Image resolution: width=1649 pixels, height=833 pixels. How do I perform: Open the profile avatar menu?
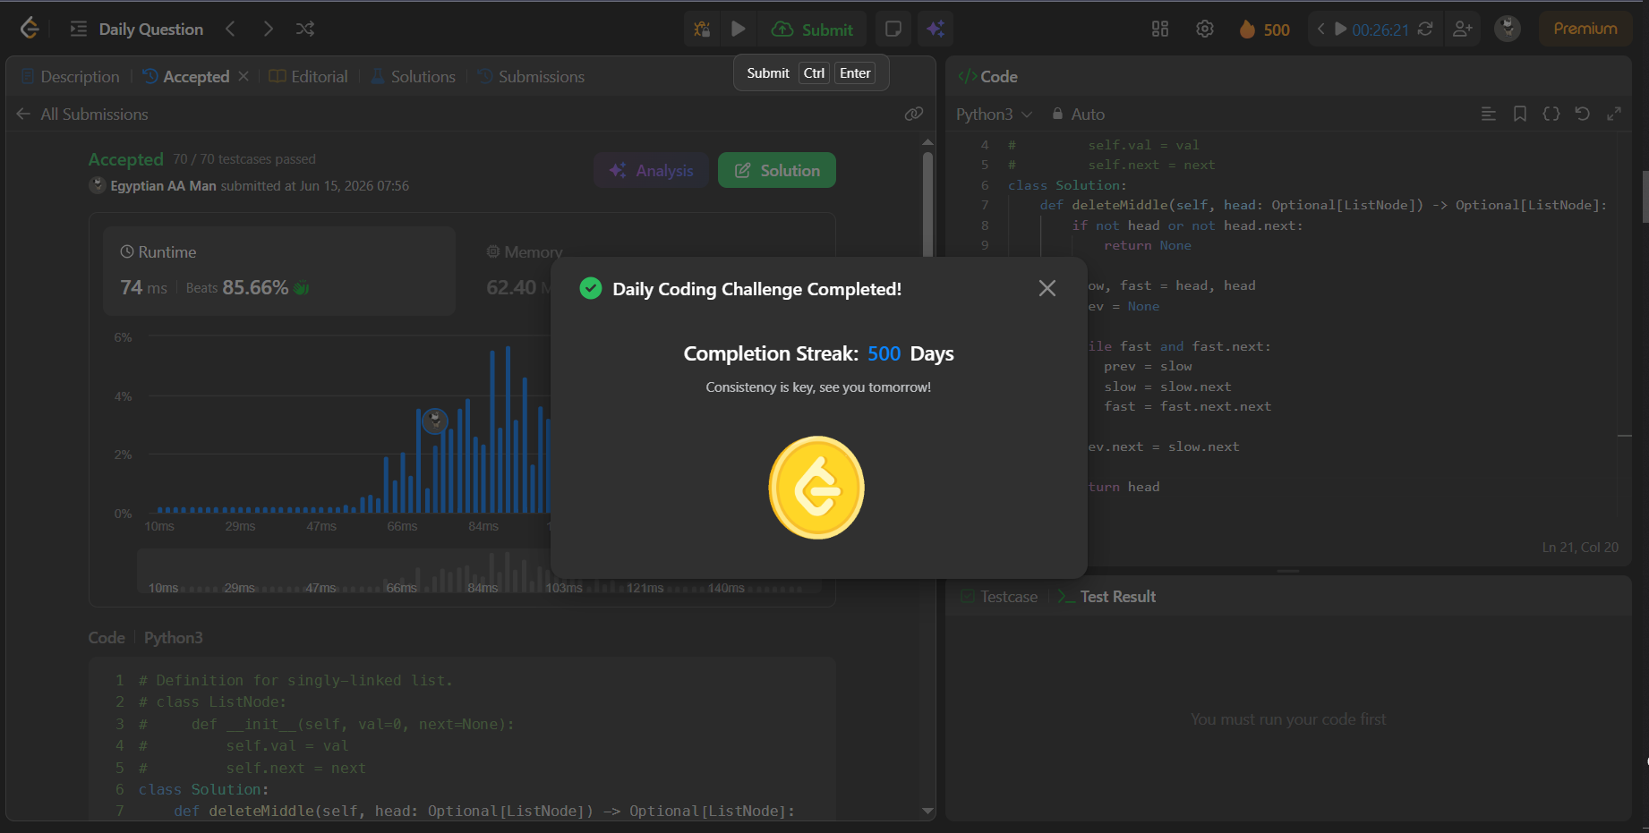coord(1508,29)
